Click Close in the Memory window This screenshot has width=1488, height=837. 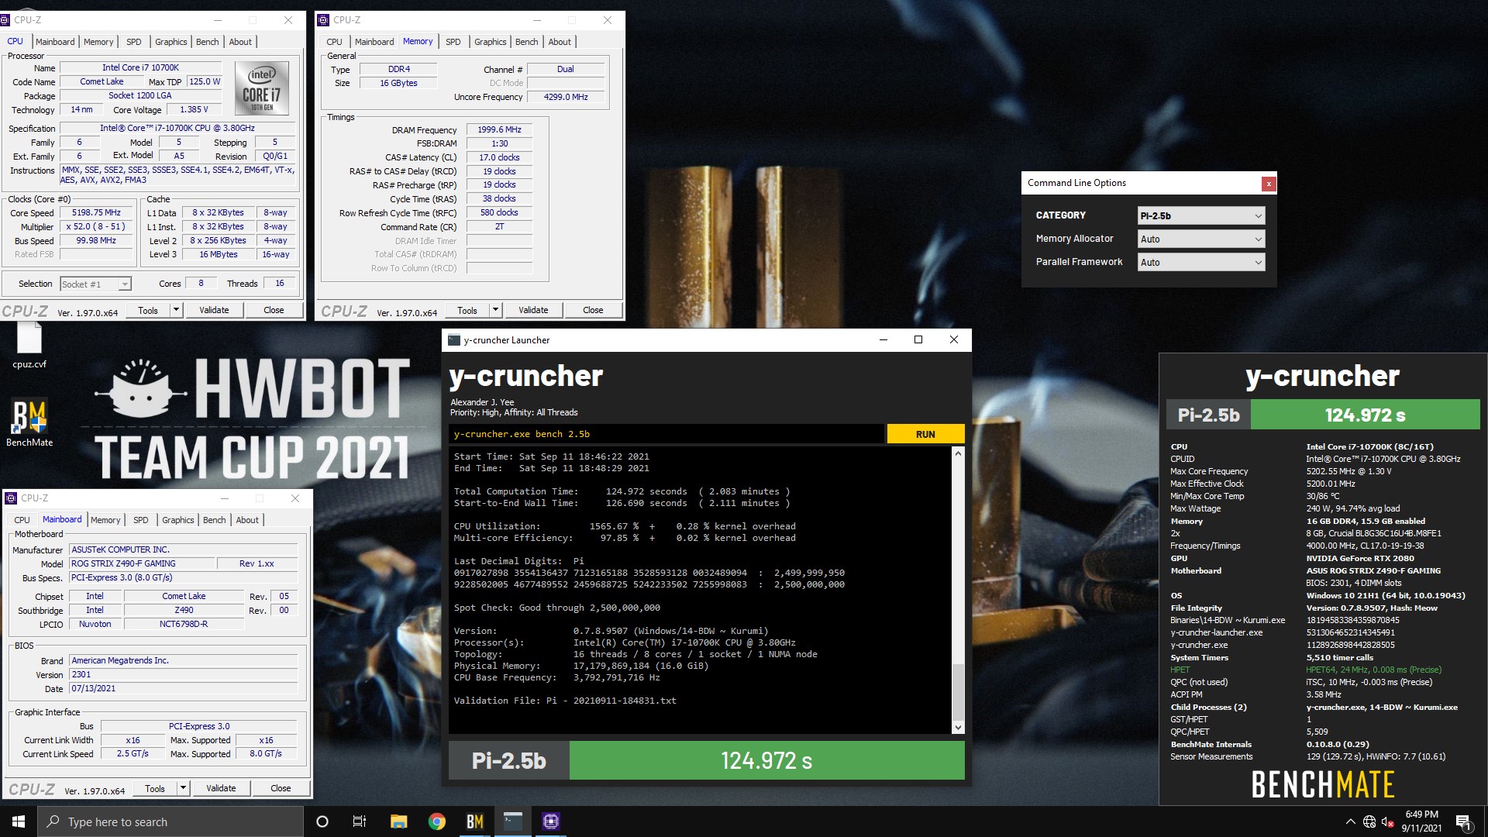(x=593, y=310)
